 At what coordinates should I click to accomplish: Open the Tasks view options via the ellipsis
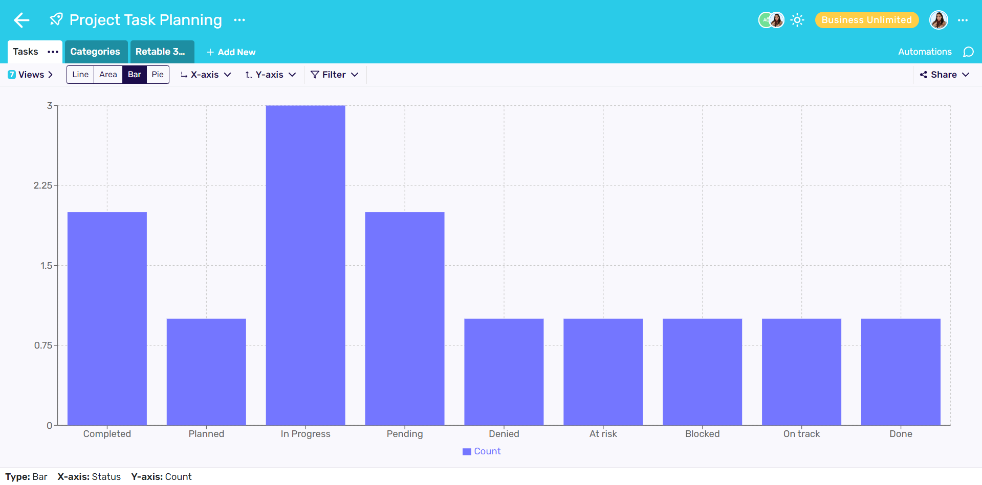click(52, 52)
